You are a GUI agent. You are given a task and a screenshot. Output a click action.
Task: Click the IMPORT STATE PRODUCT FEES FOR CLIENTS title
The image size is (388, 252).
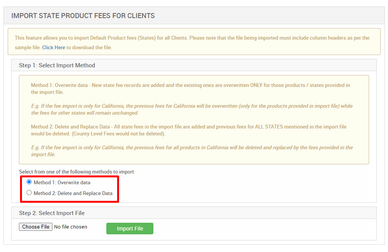(83, 16)
